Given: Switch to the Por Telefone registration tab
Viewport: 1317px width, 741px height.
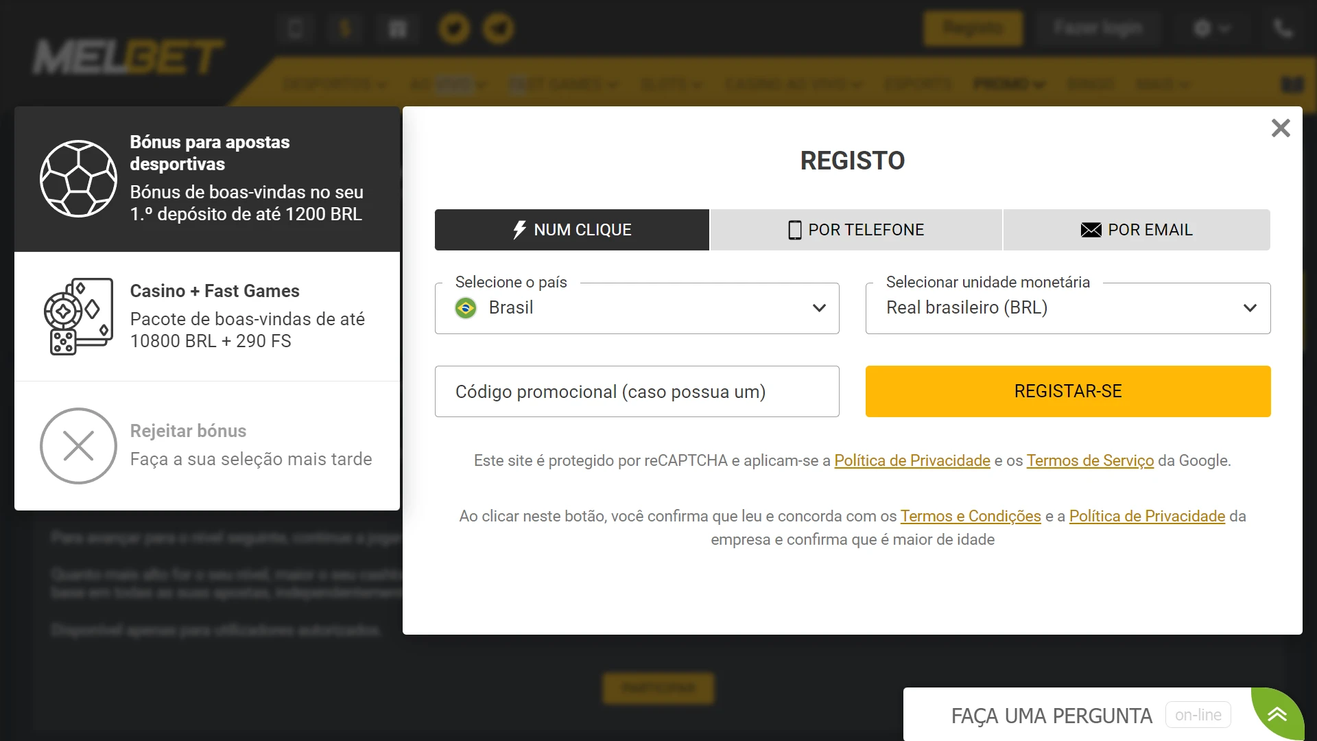Looking at the screenshot, I should pyautogui.click(x=856, y=230).
